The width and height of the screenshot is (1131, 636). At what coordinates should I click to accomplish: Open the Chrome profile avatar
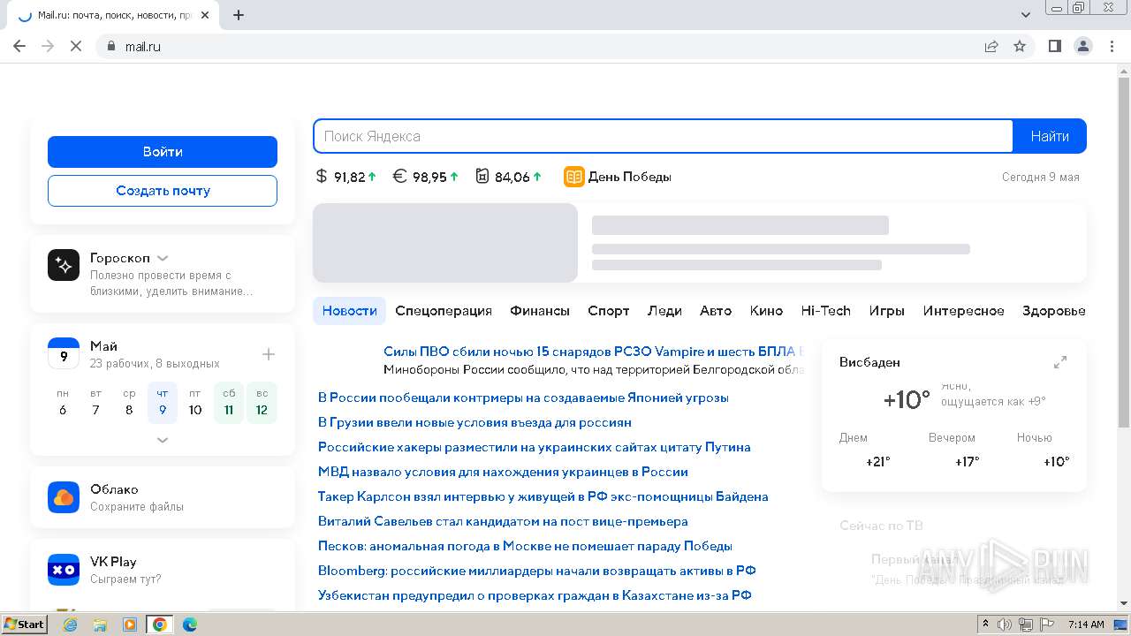click(x=1083, y=46)
